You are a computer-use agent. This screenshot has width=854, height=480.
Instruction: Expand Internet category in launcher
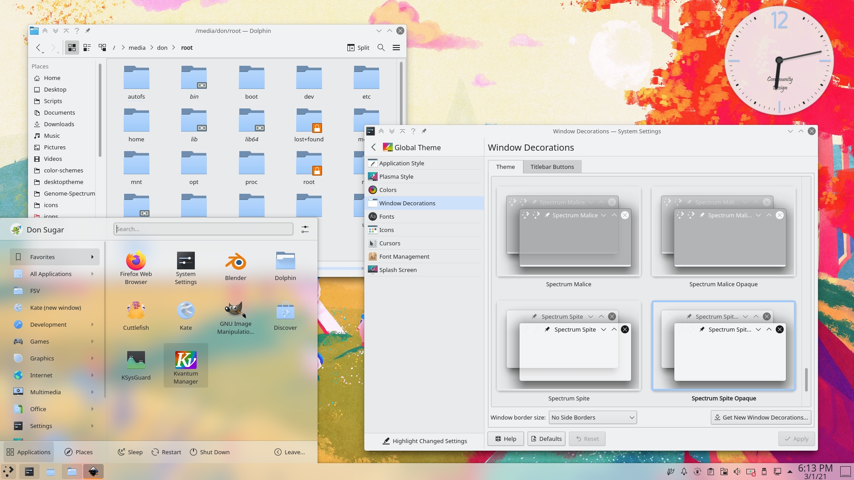pyautogui.click(x=54, y=375)
